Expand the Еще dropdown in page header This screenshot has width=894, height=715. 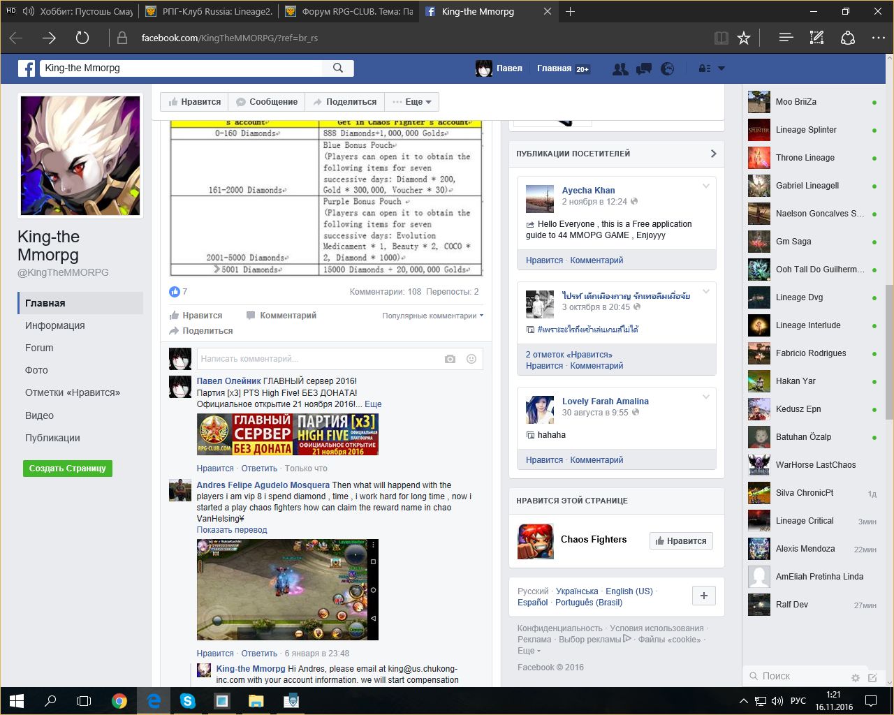pos(413,102)
